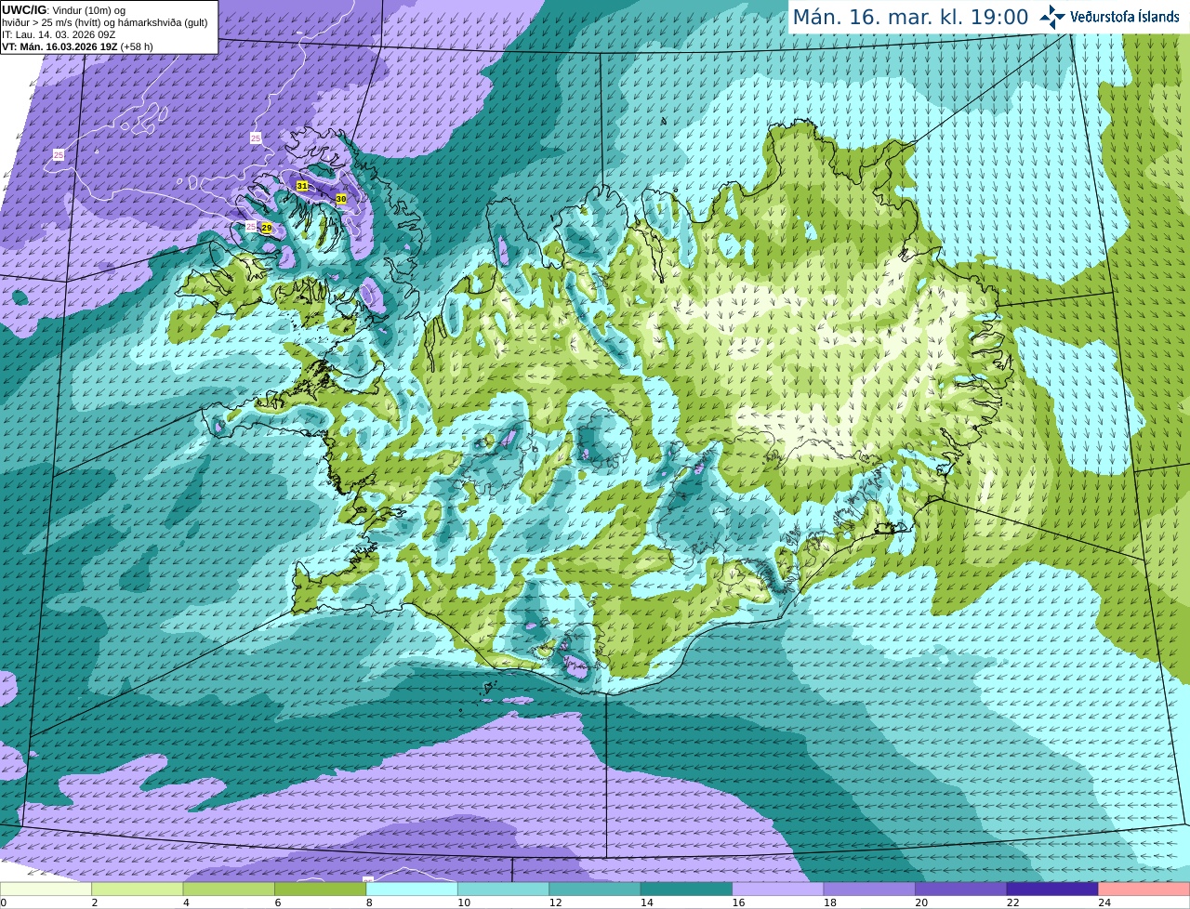Click the '16' legend scale value
Viewport: 1190px width, 909px height.
[x=738, y=902]
